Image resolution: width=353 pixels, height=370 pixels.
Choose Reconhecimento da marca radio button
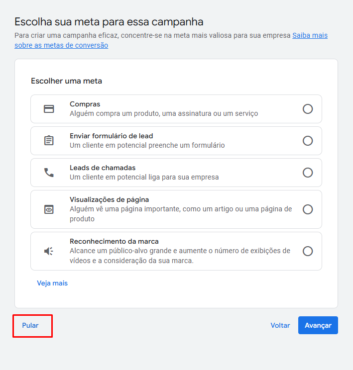coord(308,251)
